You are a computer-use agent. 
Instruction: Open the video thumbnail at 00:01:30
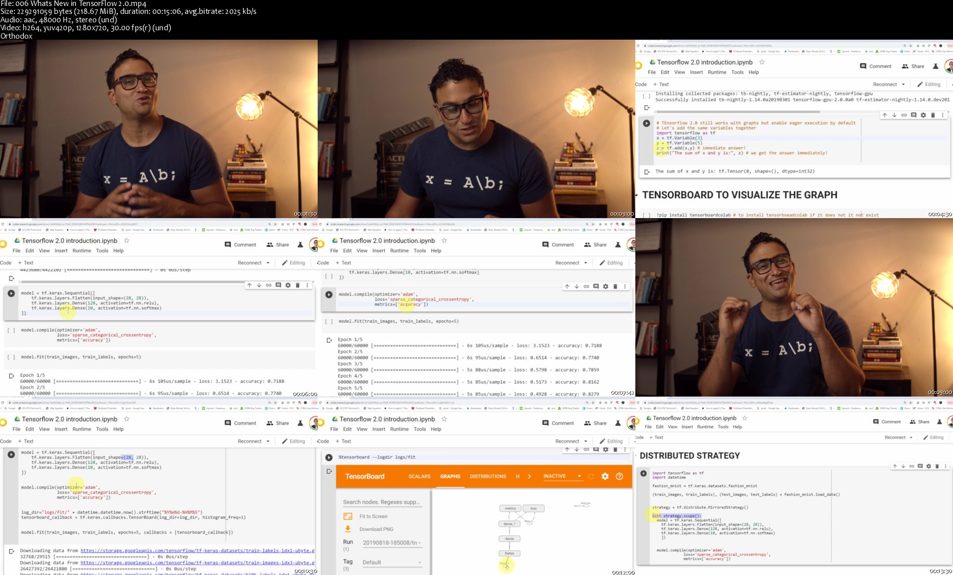tap(159, 129)
